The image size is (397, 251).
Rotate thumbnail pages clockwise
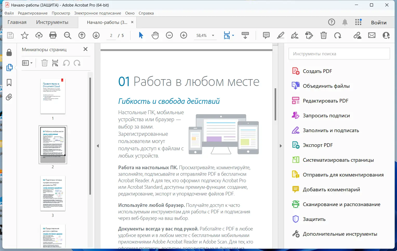click(x=77, y=63)
